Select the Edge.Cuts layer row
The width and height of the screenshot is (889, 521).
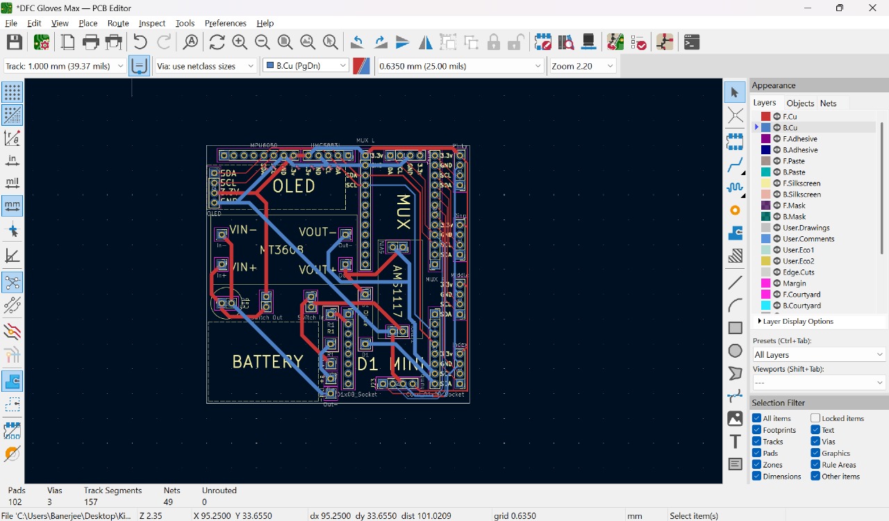pyautogui.click(x=799, y=272)
